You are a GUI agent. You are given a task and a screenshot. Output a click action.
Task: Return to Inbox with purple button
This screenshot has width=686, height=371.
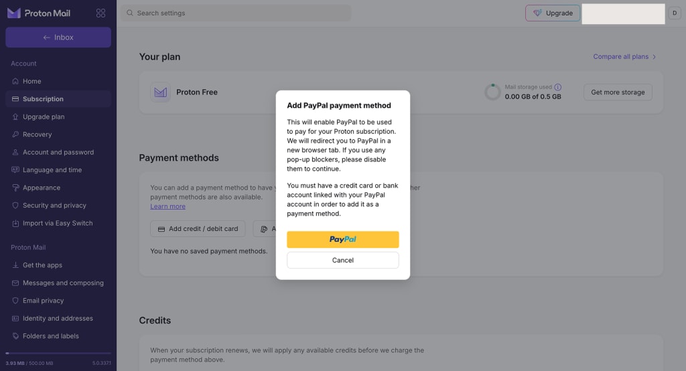(x=58, y=38)
